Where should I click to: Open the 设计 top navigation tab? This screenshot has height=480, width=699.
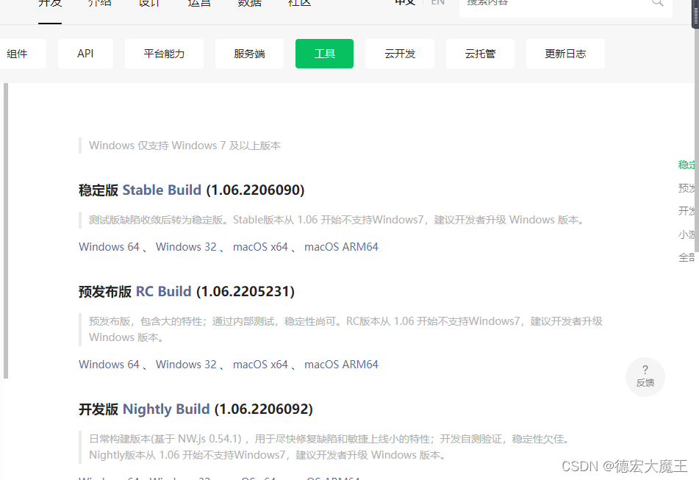pos(149,4)
